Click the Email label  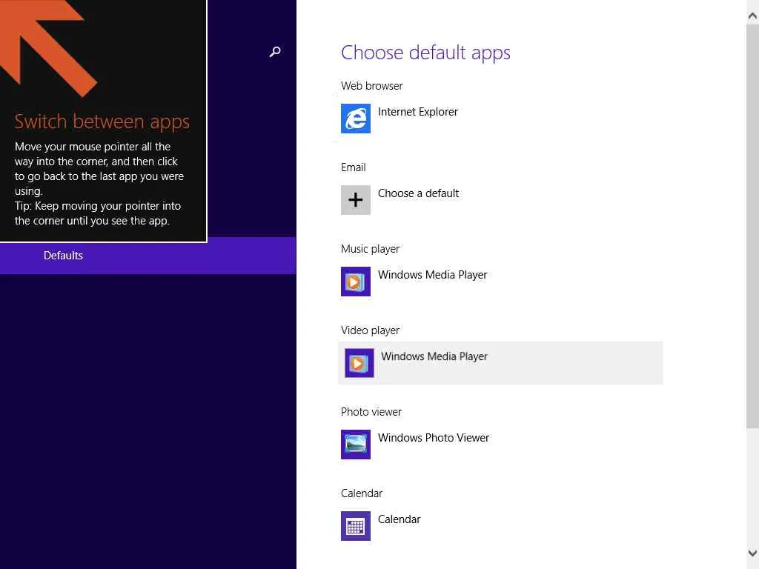click(x=353, y=167)
